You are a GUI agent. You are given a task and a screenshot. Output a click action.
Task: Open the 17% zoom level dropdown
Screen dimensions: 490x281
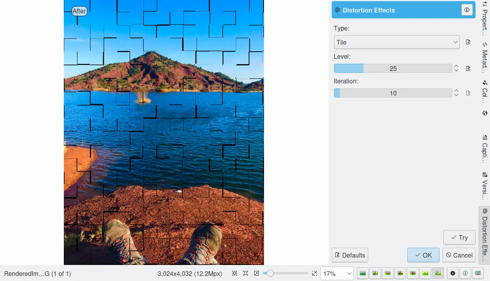(337, 274)
